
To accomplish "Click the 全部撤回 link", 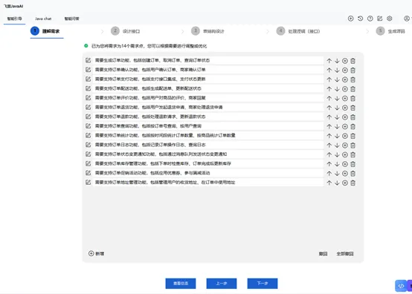I will coord(345,254).
